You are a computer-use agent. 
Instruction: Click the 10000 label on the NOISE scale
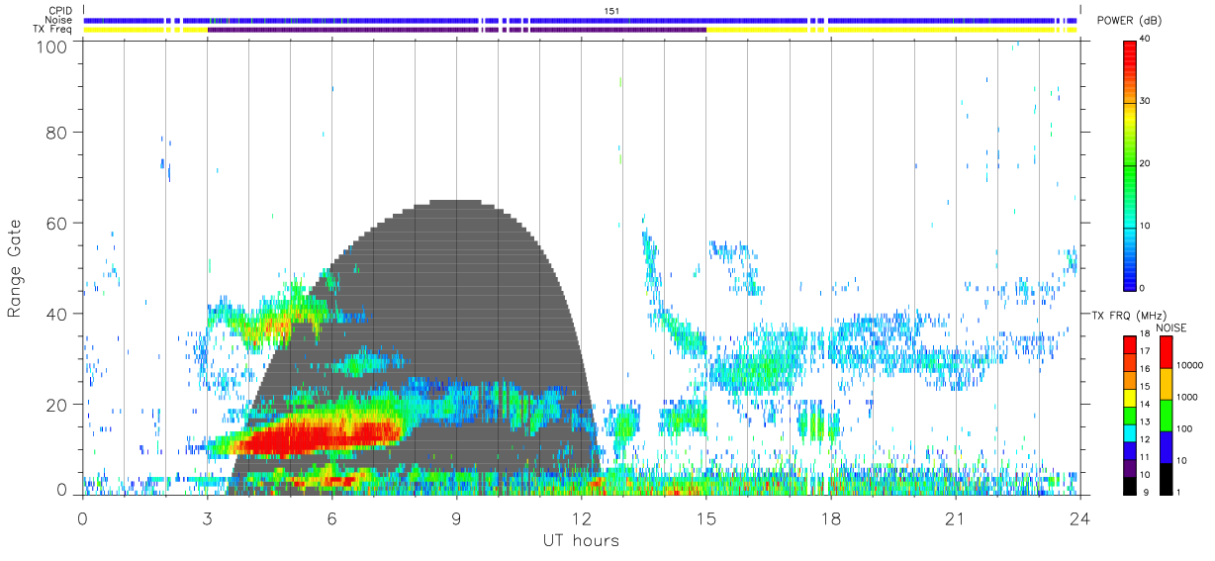click(1190, 367)
